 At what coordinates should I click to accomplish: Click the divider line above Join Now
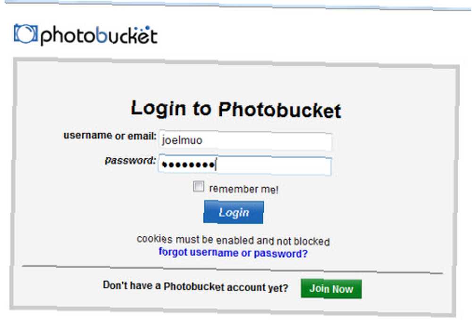pyautogui.click(x=232, y=270)
